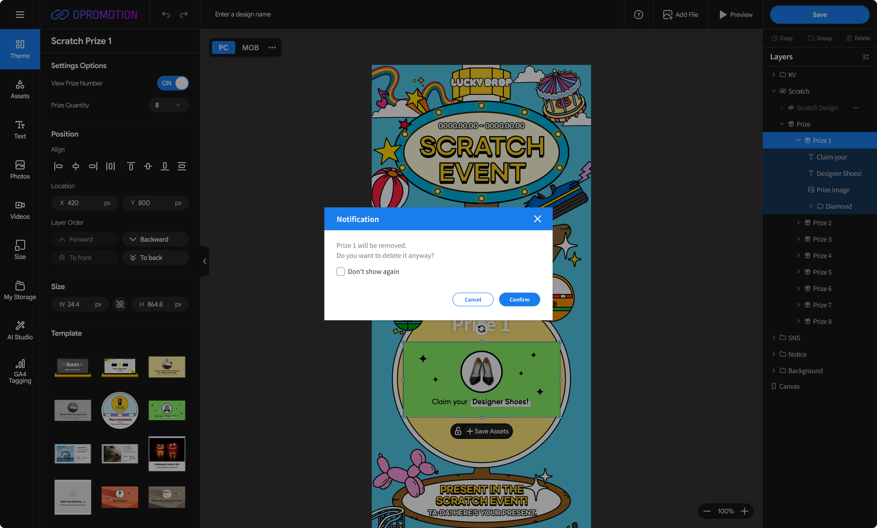Switch to the MOB view tab
This screenshot has height=528, width=877.
tap(250, 48)
